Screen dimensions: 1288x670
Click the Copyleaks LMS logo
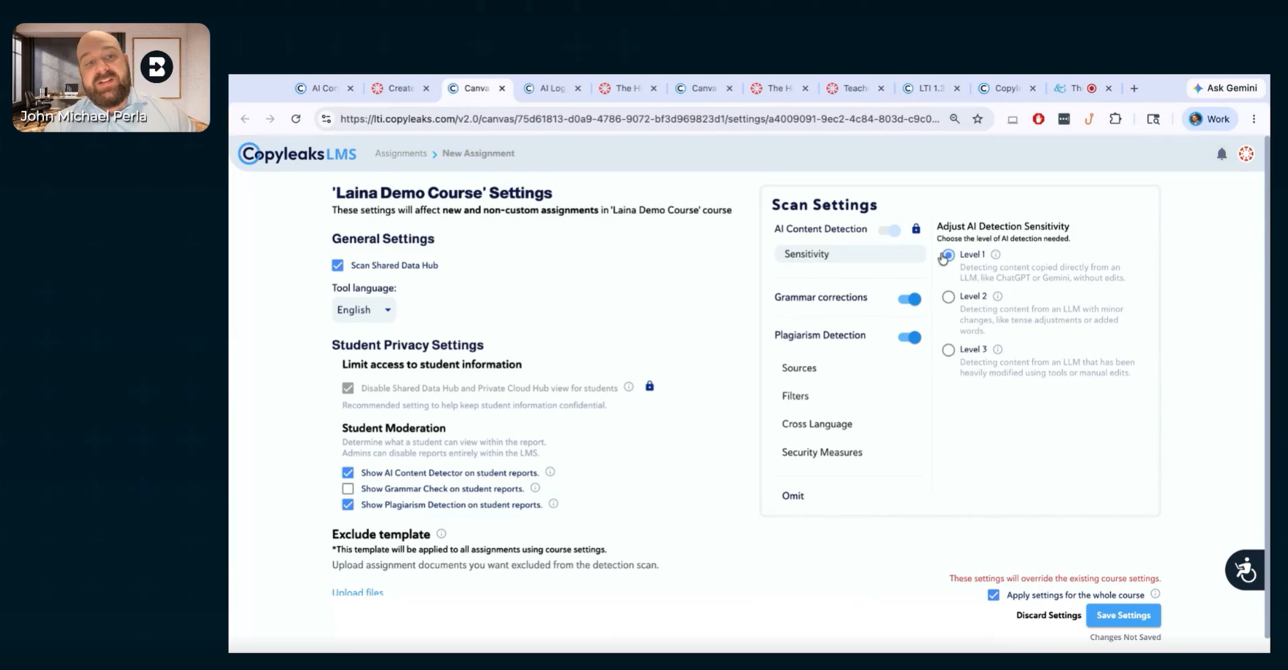pyautogui.click(x=298, y=154)
